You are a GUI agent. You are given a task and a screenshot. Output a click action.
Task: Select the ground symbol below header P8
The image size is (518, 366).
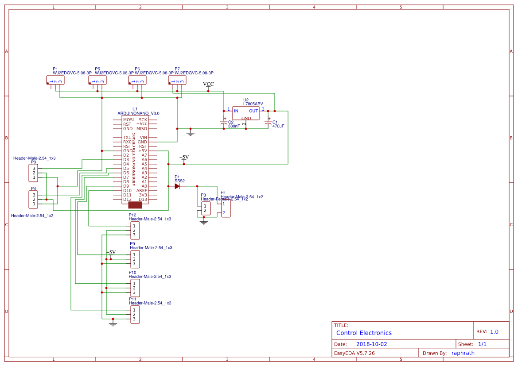coord(203,222)
